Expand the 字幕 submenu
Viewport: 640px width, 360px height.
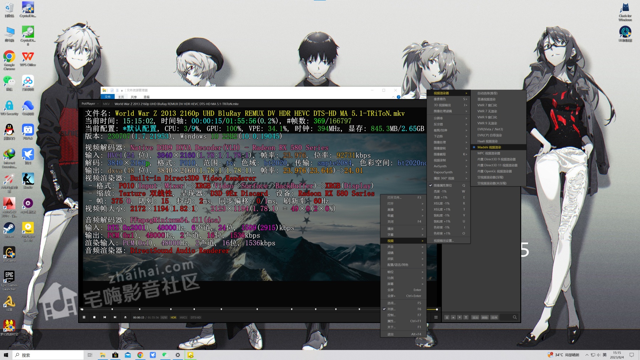pyautogui.click(x=403, y=235)
